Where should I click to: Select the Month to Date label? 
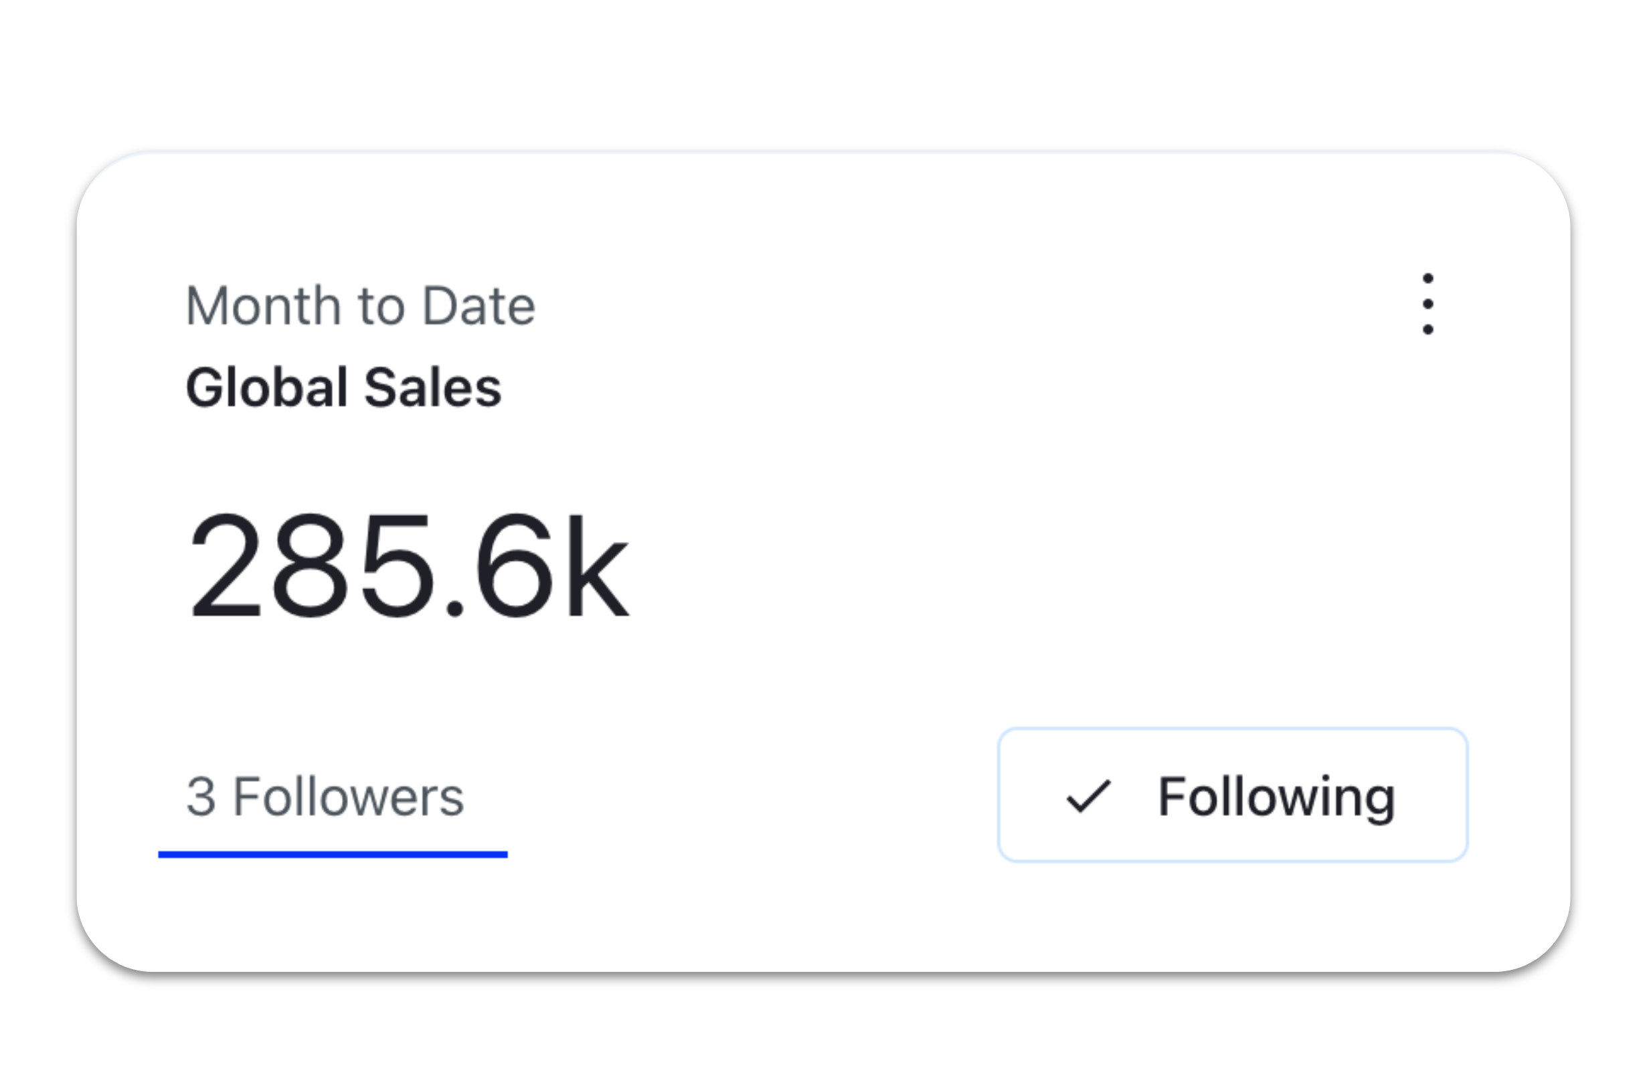pos(361,306)
